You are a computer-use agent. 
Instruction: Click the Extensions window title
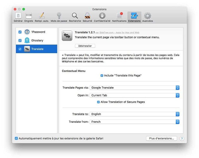pos(99,9)
